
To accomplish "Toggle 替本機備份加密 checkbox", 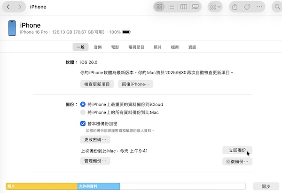I will 83,124.
